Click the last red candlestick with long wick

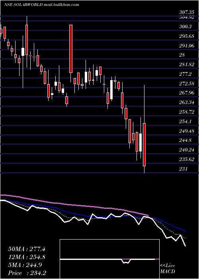144,144
